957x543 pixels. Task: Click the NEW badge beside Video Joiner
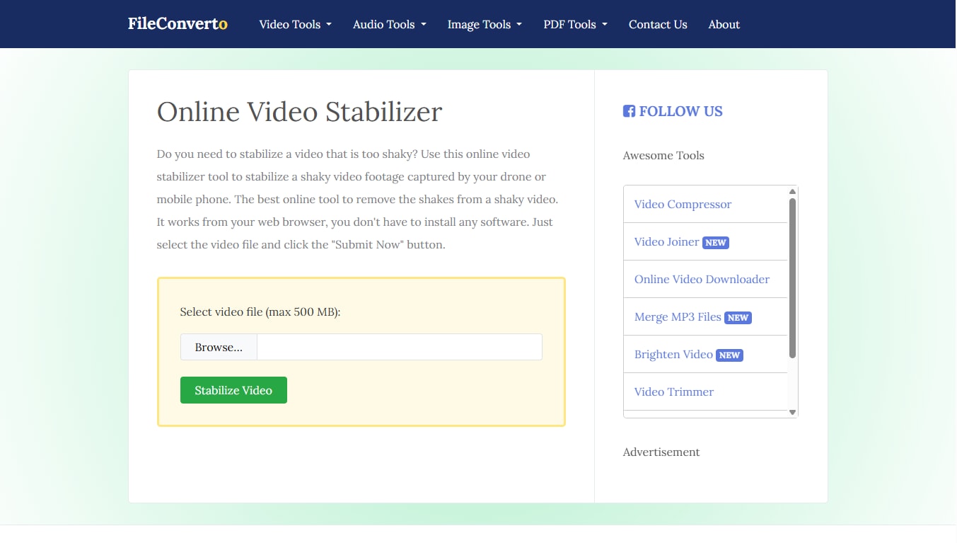coord(716,243)
